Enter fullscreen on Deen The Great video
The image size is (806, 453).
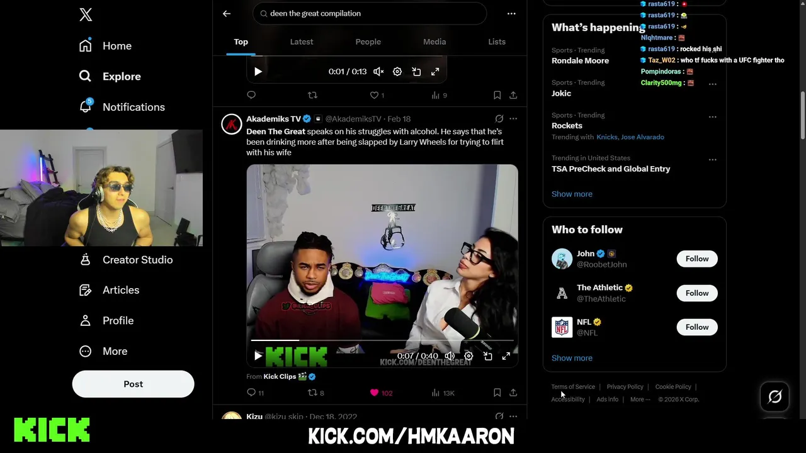(x=506, y=356)
